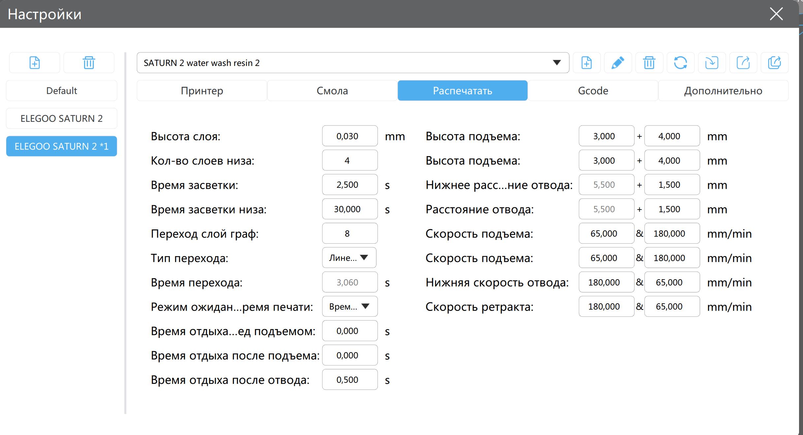Open the Gcode tab
The image size is (803, 435).
(x=593, y=91)
